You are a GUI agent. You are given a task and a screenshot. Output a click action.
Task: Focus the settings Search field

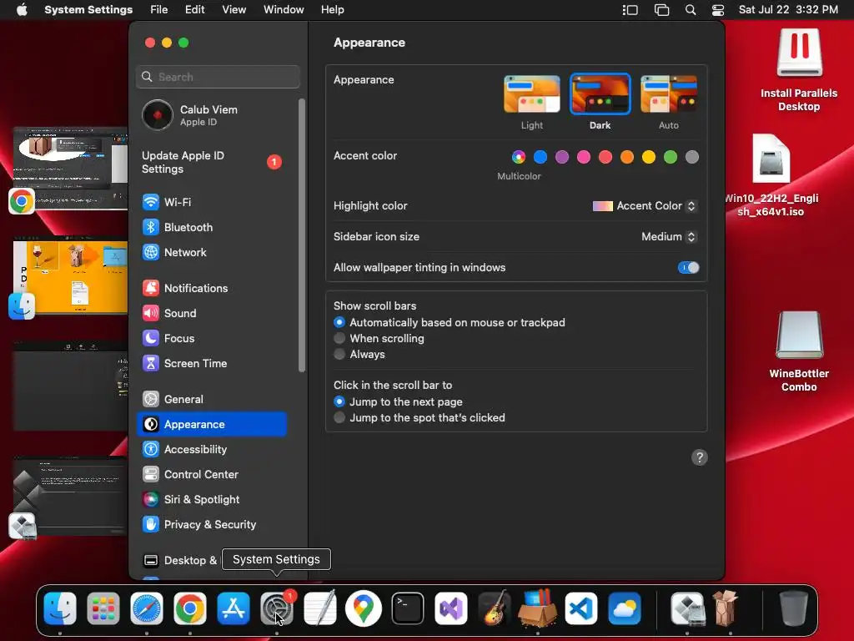(x=218, y=77)
